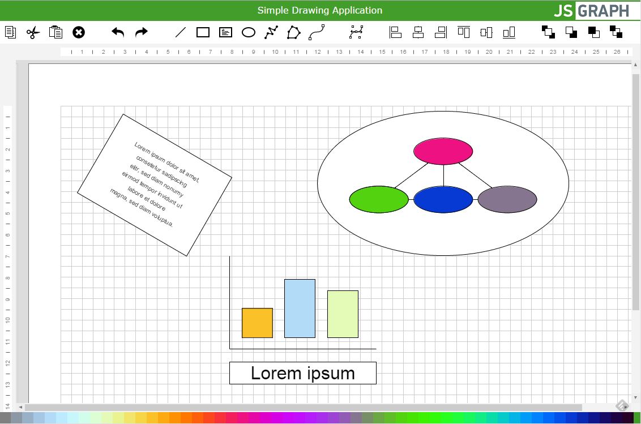The image size is (641, 424).
Task: Click the Copy icon in toolbar
Action: tap(10, 32)
